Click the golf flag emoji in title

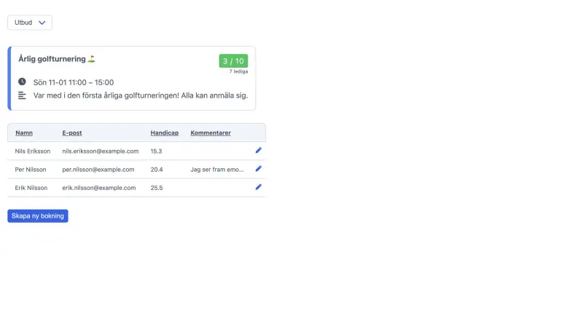(x=92, y=59)
